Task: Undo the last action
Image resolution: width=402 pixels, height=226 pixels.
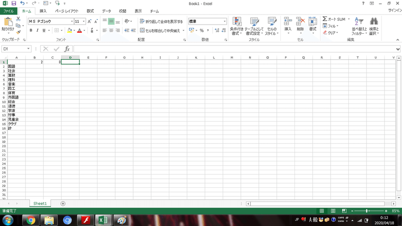Action: 22,4
